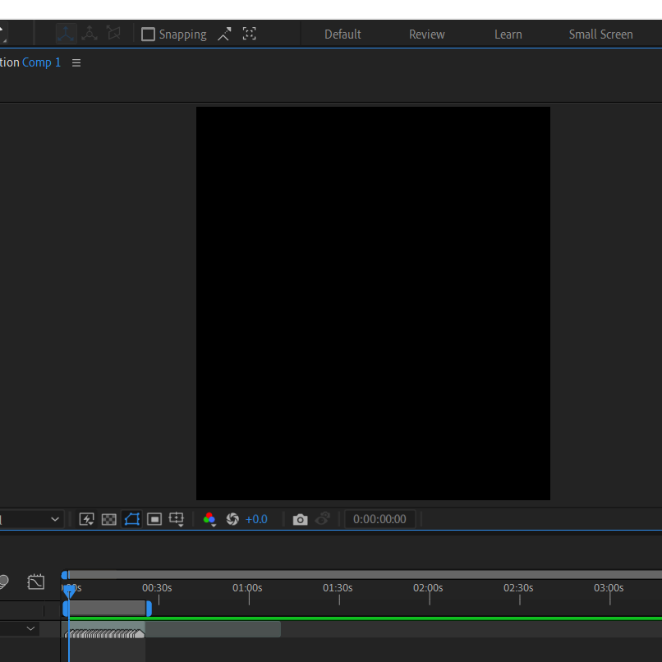Click the work area start handle
This screenshot has width=662, height=662.
pyautogui.click(x=66, y=609)
